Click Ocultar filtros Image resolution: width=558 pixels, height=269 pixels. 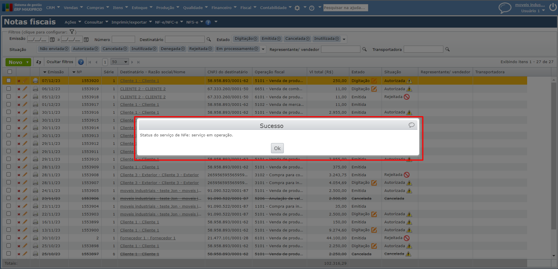[60, 62]
